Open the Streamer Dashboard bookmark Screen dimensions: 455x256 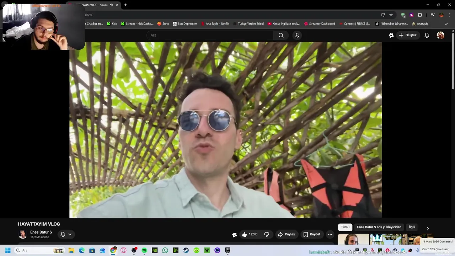click(x=319, y=24)
